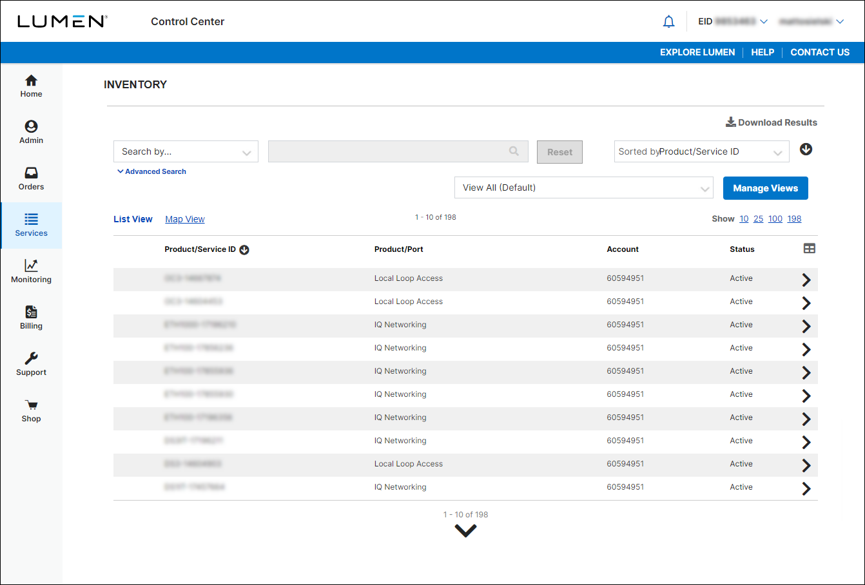Switch to List View

[133, 219]
